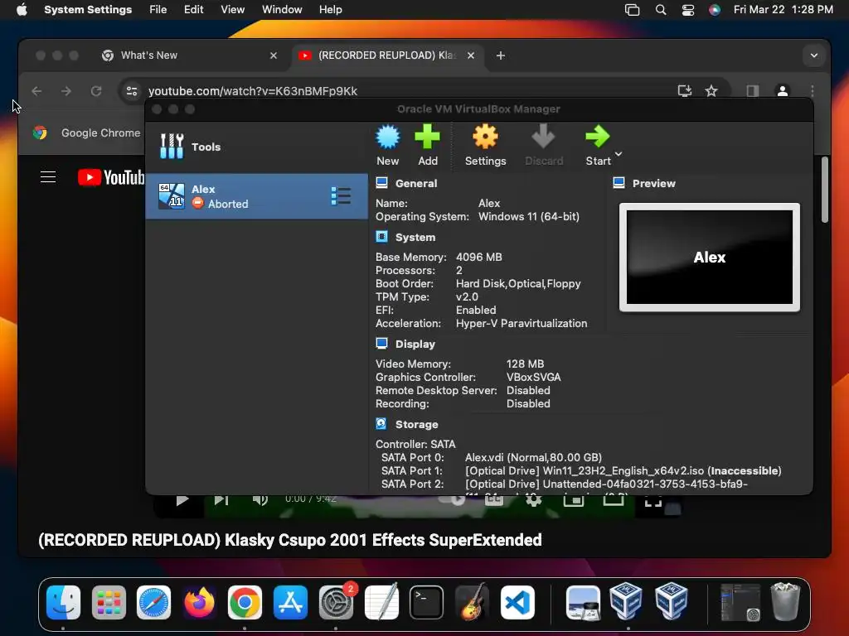The height and width of the screenshot is (636, 849).
Task: Launch Firefox from the Dock
Action: (x=199, y=602)
